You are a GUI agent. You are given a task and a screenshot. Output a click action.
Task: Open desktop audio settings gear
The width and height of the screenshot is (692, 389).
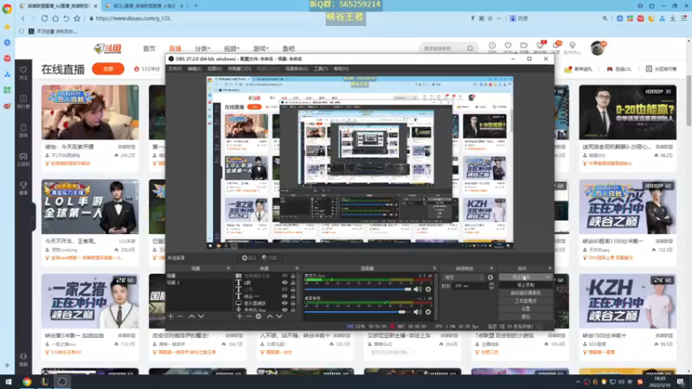click(x=427, y=312)
